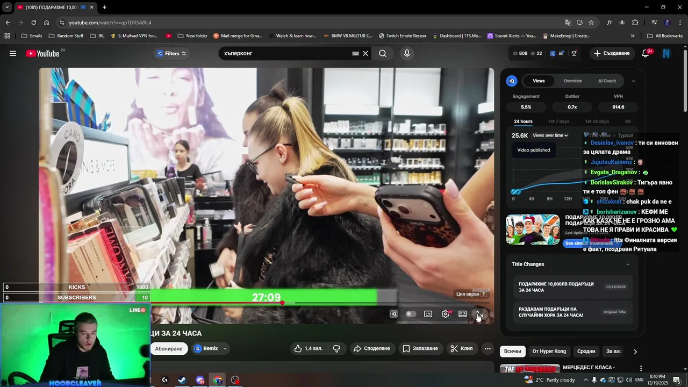Toggle subtitles in the video player
Viewport: 688px width, 387px height.
coord(428,314)
